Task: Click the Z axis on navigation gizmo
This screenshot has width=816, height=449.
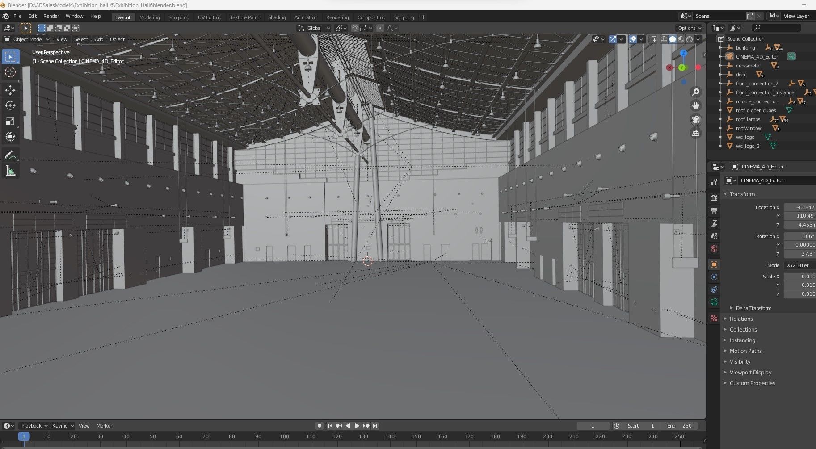Action: (x=683, y=53)
